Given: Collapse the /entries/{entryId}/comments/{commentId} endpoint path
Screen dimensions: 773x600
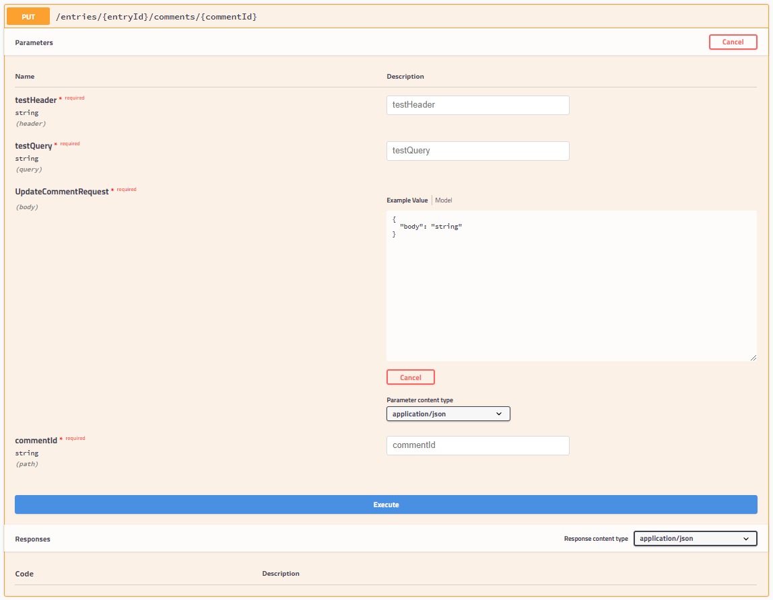Looking at the screenshot, I should 156,17.
